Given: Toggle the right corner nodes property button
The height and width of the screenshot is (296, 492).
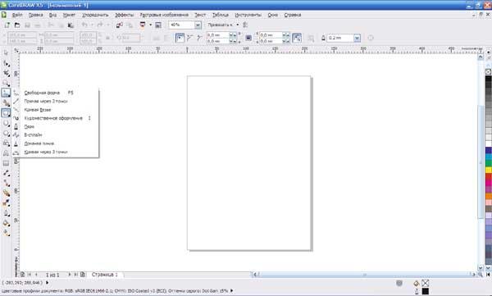Looking at the screenshot, I should [x=199, y=38].
